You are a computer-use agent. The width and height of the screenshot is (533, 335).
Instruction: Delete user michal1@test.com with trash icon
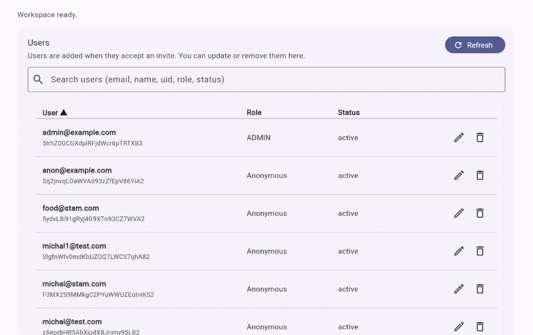tap(480, 251)
